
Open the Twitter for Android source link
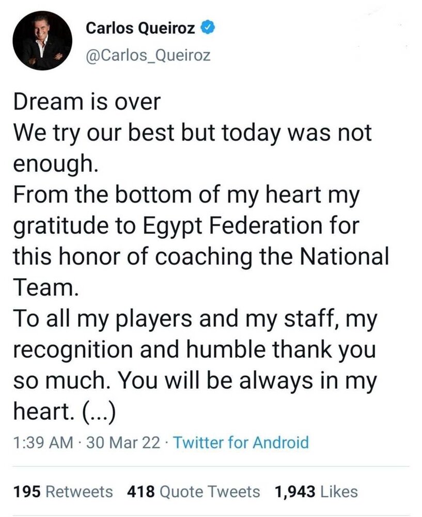pos(240,443)
